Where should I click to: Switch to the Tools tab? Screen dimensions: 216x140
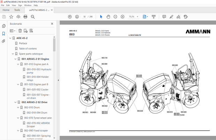pos(17,10)
